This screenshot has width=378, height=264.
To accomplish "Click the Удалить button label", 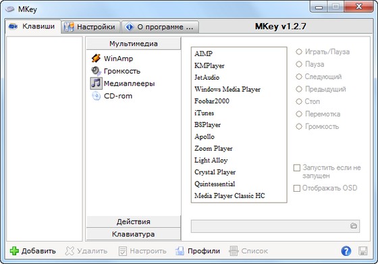I will pyautogui.click(x=92, y=251).
